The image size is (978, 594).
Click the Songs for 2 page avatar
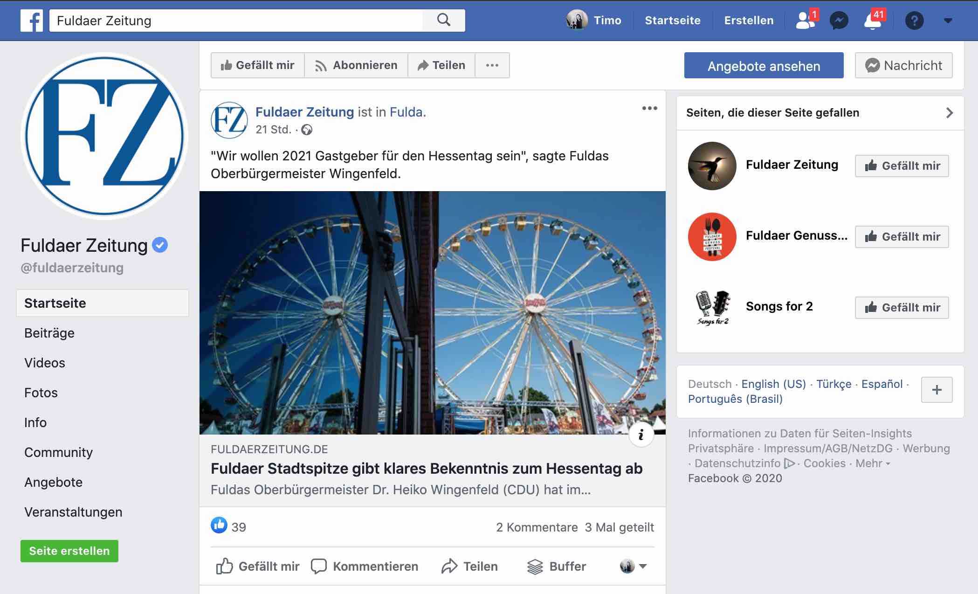click(x=712, y=308)
